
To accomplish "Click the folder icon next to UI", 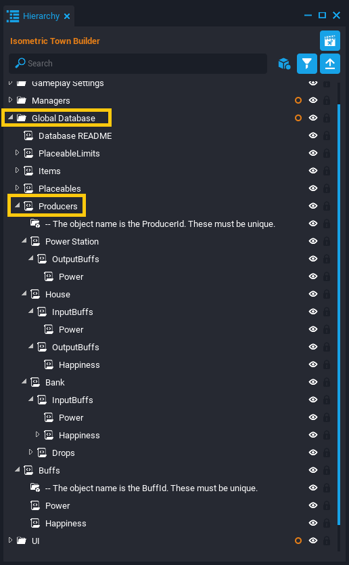I will [22, 541].
